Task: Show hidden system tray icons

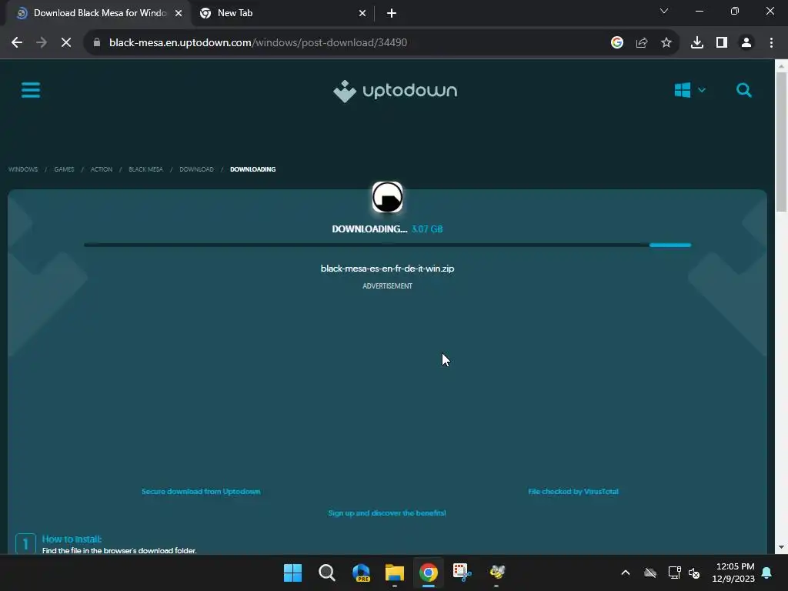Action: coord(626,573)
